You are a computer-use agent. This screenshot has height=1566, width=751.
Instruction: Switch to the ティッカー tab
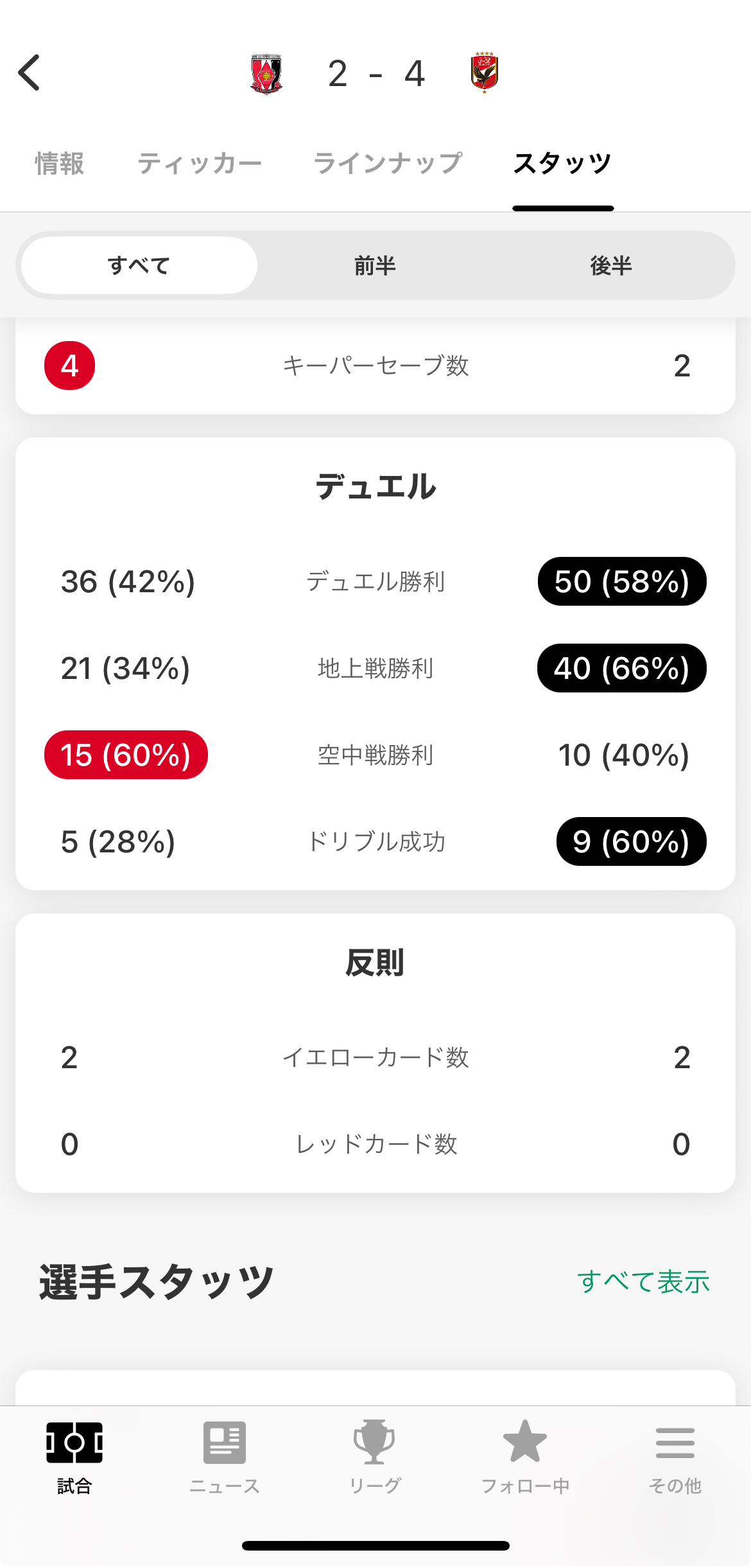[x=200, y=164]
